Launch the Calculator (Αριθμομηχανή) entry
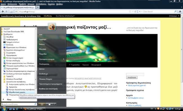 click(10, 40)
